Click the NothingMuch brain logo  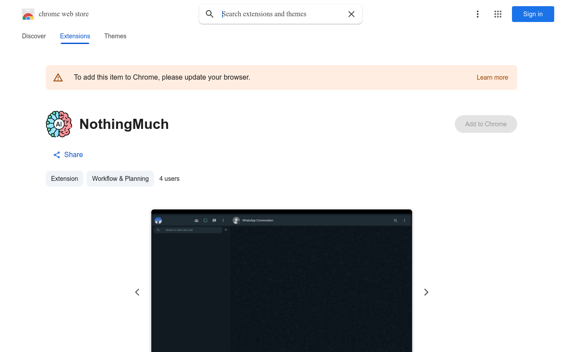(58, 124)
